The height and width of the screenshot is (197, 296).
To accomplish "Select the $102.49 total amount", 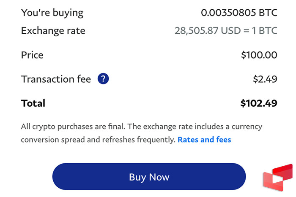I will pos(259,103).
